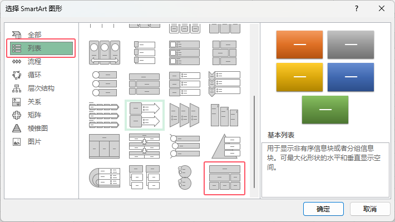
Task: Pick the staggered brick blocks list layout
Action: (x=224, y=53)
